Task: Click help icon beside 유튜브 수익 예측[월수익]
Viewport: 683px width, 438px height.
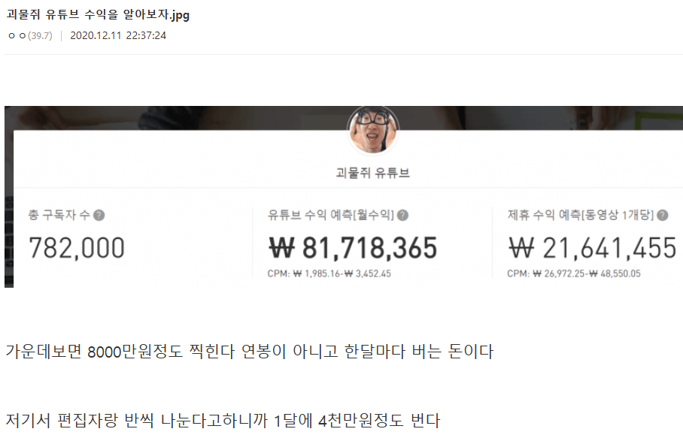Action: [x=402, y=216]
